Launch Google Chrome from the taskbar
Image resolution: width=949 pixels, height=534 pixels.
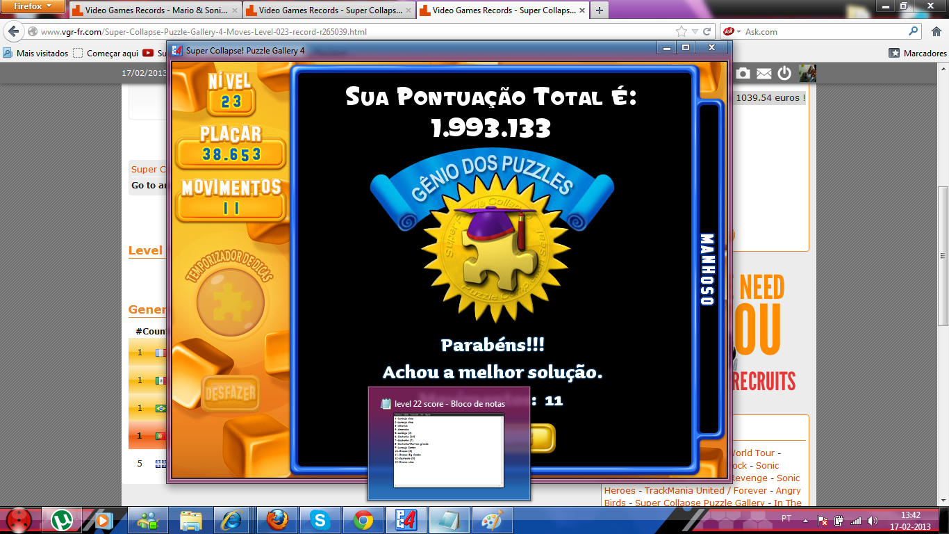click(363, 519)
